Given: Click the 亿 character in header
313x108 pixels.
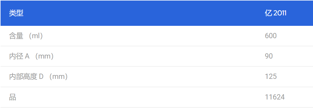Looking at the screenshot, I should (268, 13).
